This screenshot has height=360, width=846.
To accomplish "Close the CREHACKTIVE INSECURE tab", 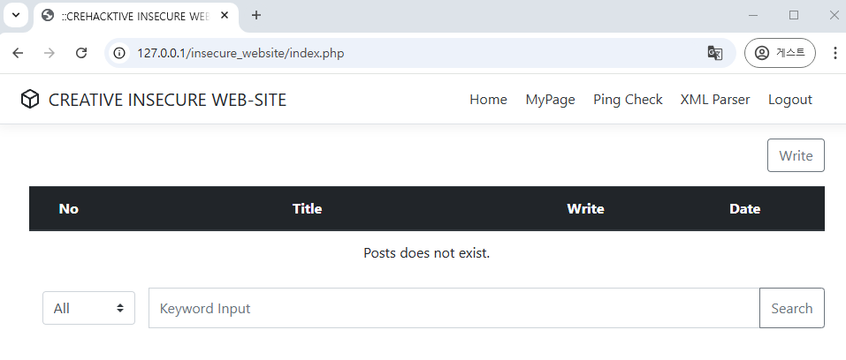I will pyautogui.click(x=225, y=15).
